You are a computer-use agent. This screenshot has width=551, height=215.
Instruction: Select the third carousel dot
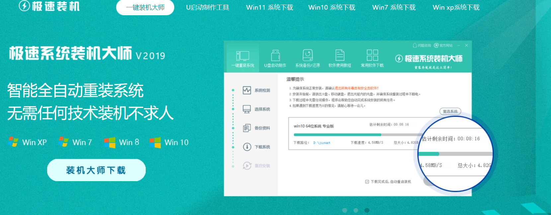(x=367, y=210)
